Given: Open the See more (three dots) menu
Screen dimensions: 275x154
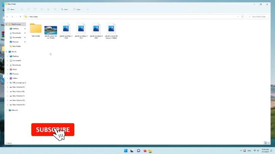Looking at the screenshot, I should point(88,9).
